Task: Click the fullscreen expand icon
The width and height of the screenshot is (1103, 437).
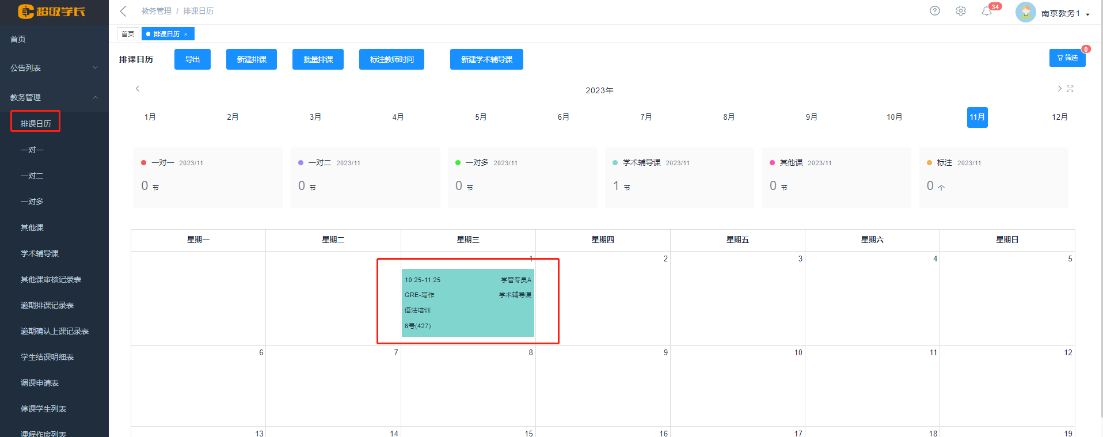Action: click(x=1070, y=89)
